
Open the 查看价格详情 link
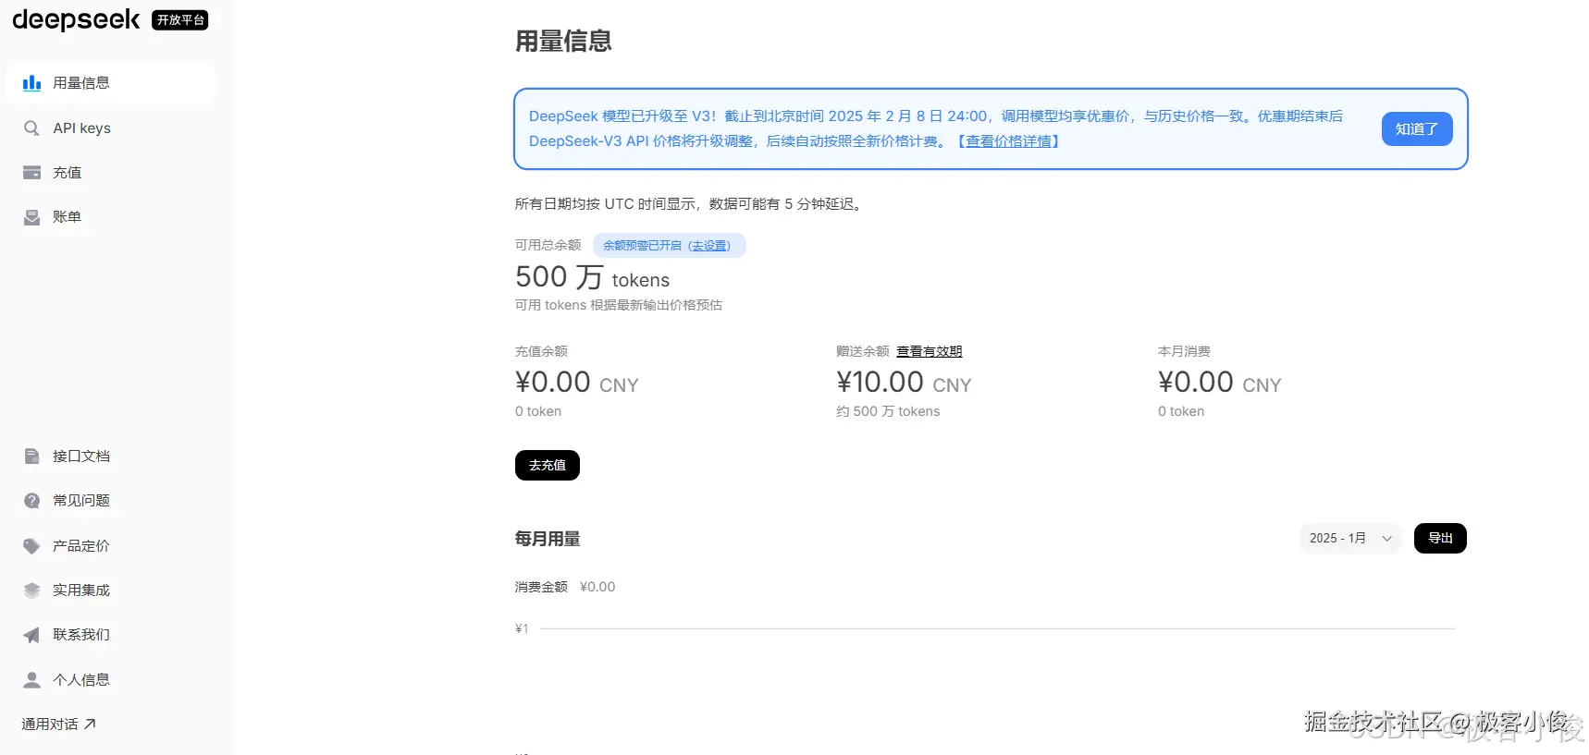pyautogui.click(x=1008, y=141)
